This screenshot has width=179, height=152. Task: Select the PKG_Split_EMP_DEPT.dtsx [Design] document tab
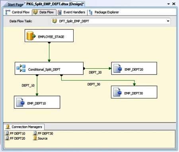tap(55, 4)
